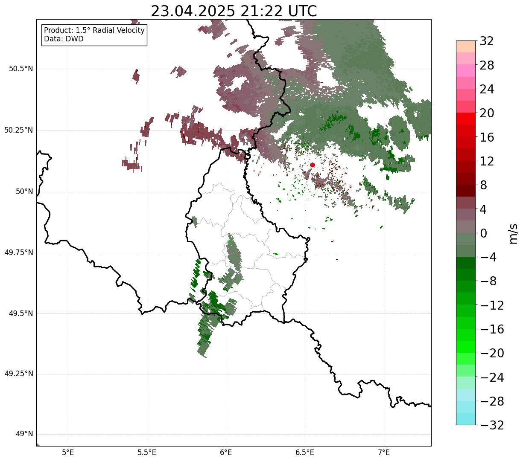Click the colorbar tick label 4
Screen dimensions: 523x461
(483, 209)
